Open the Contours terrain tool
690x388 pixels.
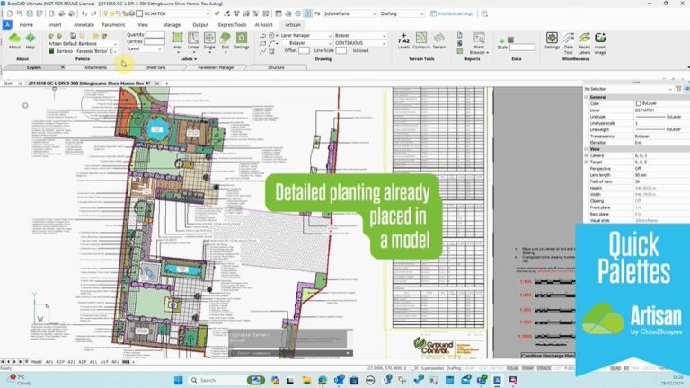click(x=420, y=41)
